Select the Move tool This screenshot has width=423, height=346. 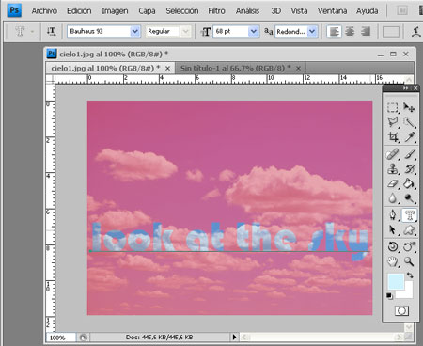click(x=409, y=107)
